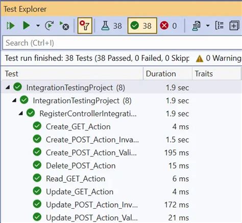Open the playlist dropdown arrow

208,26
